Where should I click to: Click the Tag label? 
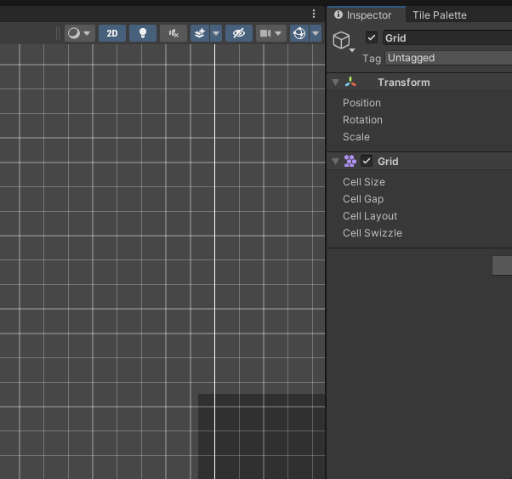[x=372, y=59]
